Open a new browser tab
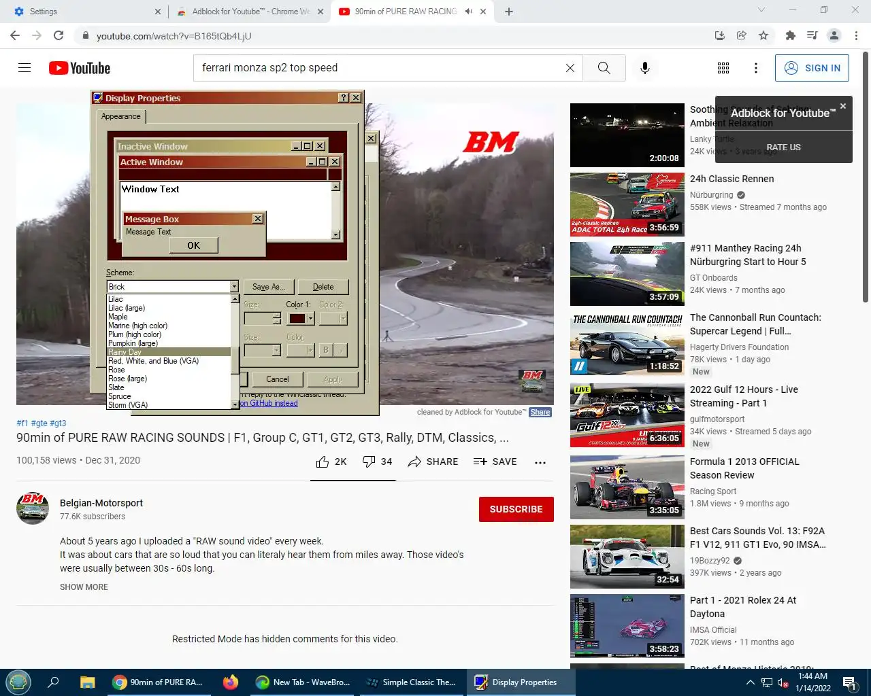Screen dimensions: 871x696 point(509,12)
